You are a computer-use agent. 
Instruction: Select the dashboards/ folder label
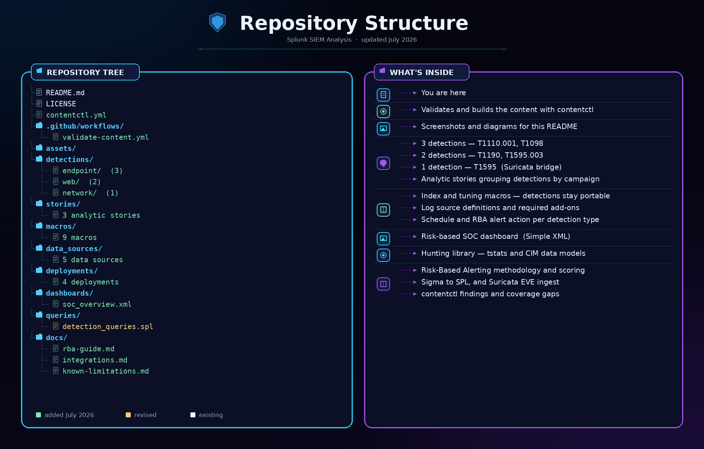pos(69,293)
